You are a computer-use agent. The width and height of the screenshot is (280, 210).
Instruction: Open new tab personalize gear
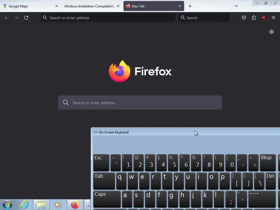(272, 32)
